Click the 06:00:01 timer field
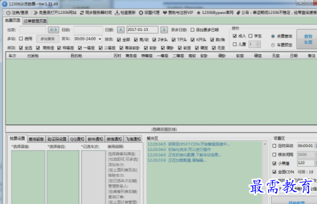 (x=305, y=145)
